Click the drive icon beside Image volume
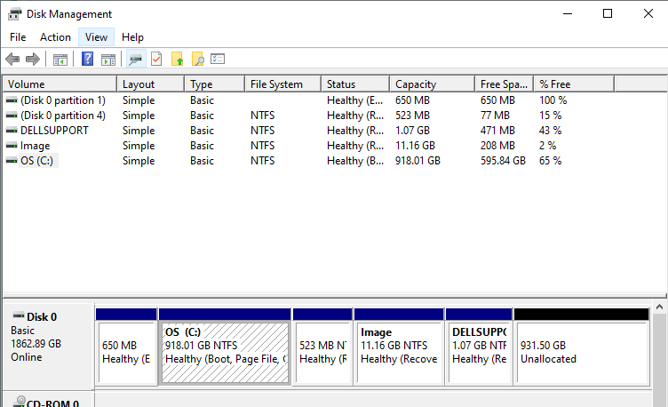The image size is (668, 407). [x=12, y=146]
